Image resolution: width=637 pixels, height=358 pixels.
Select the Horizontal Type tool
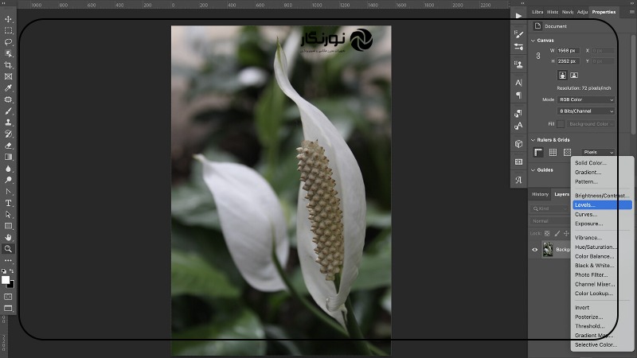[x=9, y=203]
